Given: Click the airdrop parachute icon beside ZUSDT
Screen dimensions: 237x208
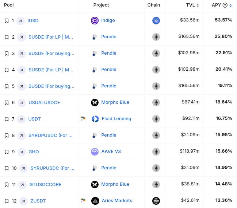Looking at the screenshot, I should 83,200.
